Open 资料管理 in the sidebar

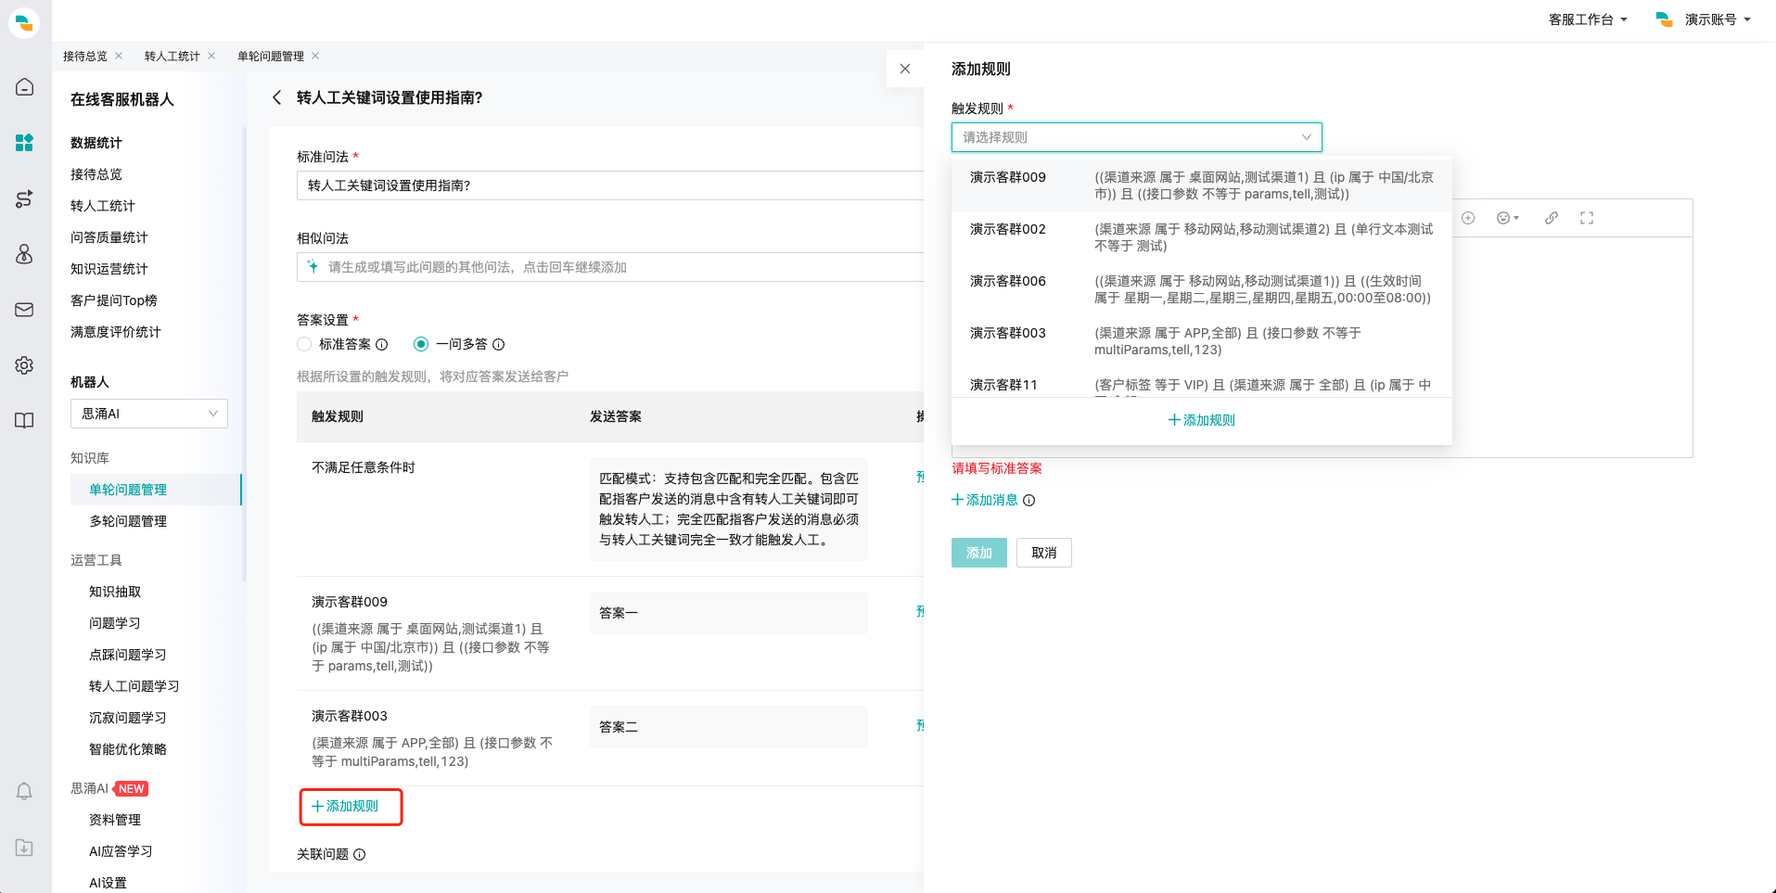coord(115,820)
